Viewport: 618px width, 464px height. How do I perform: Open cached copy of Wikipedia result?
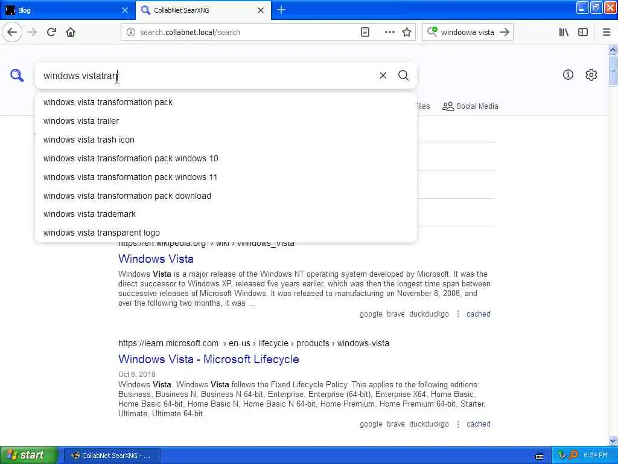click(479, 314)
